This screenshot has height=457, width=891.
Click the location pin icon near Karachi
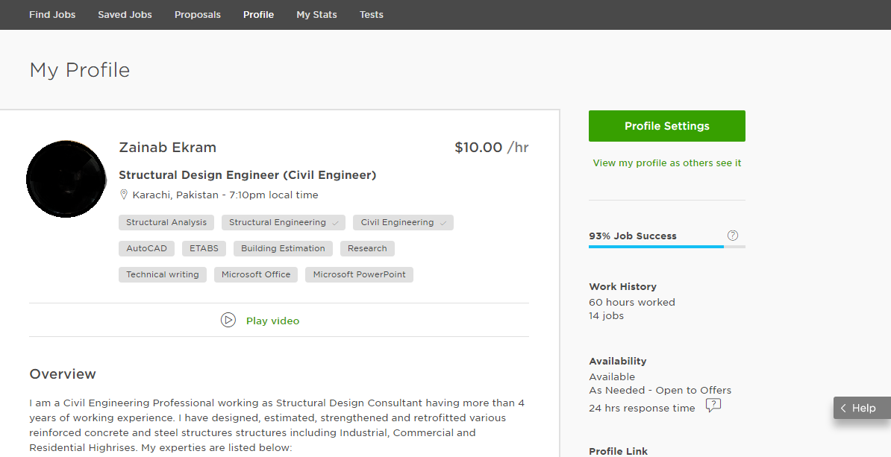pyautogui.click(x=125, y=195)
